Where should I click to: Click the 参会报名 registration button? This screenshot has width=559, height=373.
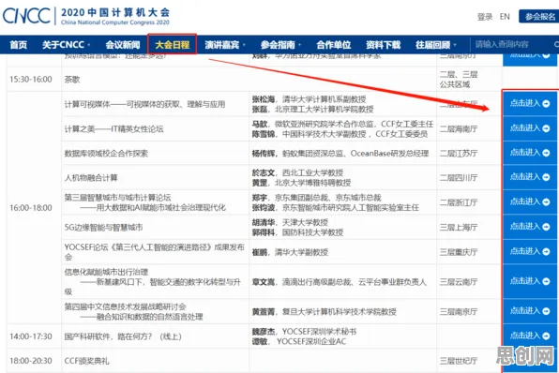coord(539,17)
